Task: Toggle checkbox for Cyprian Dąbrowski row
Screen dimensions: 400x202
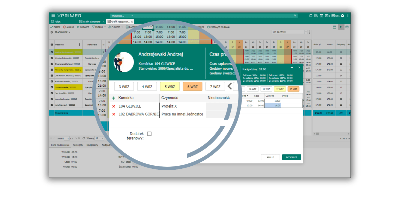Action: [52, 58]
